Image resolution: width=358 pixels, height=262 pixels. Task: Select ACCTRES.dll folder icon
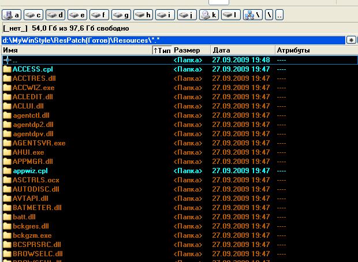tap(8, 78)
